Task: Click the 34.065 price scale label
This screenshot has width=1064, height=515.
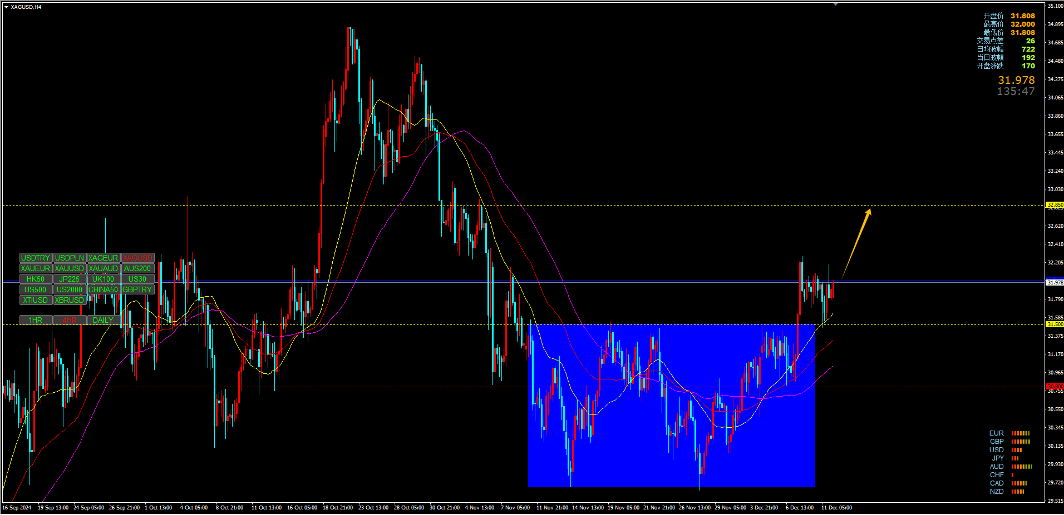Action: [1056, 98]
